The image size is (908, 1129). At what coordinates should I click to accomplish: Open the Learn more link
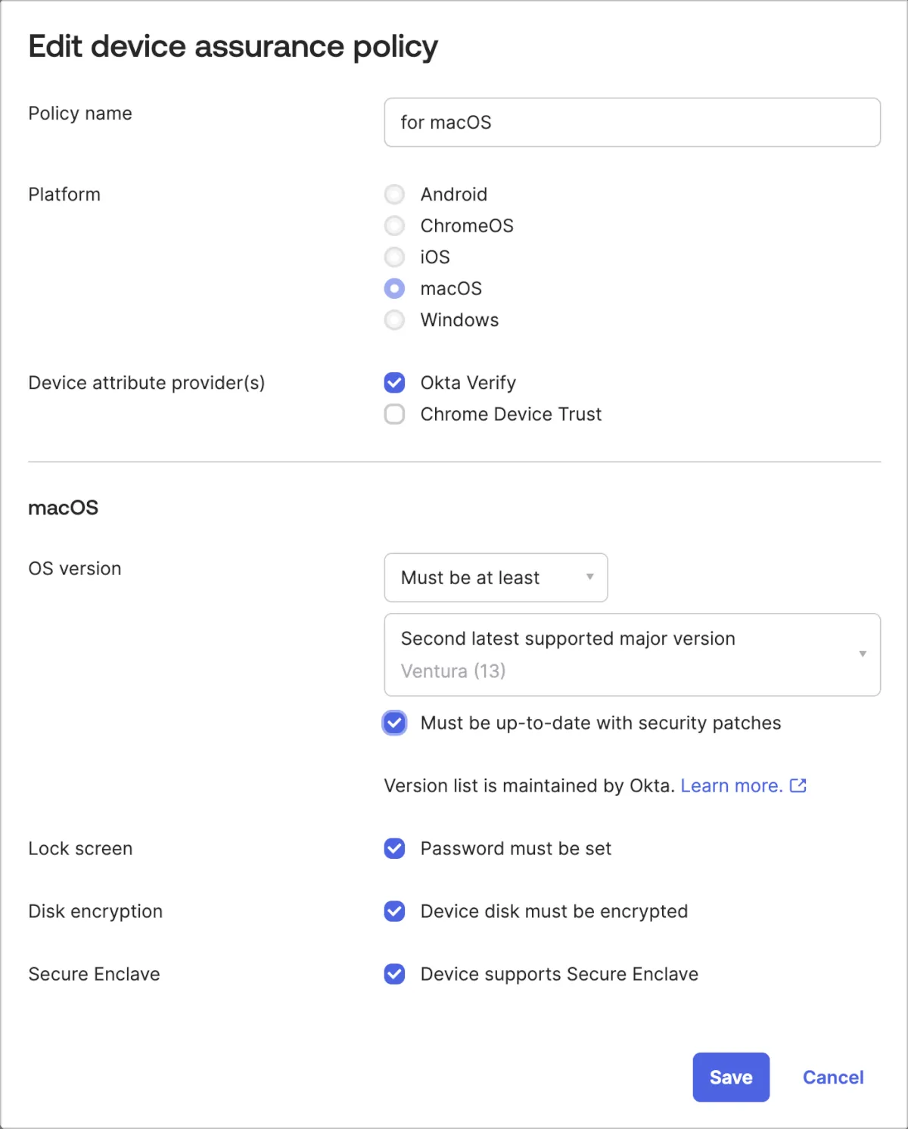pos(731,785)
